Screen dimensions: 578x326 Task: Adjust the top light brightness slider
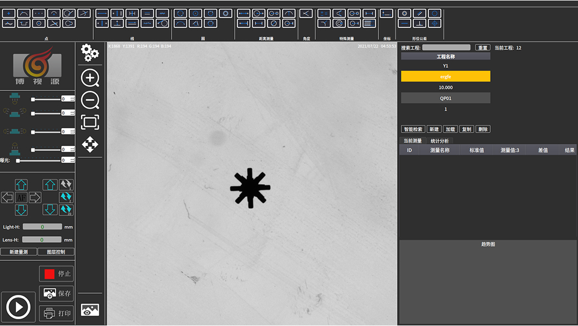tap(47, 99)
